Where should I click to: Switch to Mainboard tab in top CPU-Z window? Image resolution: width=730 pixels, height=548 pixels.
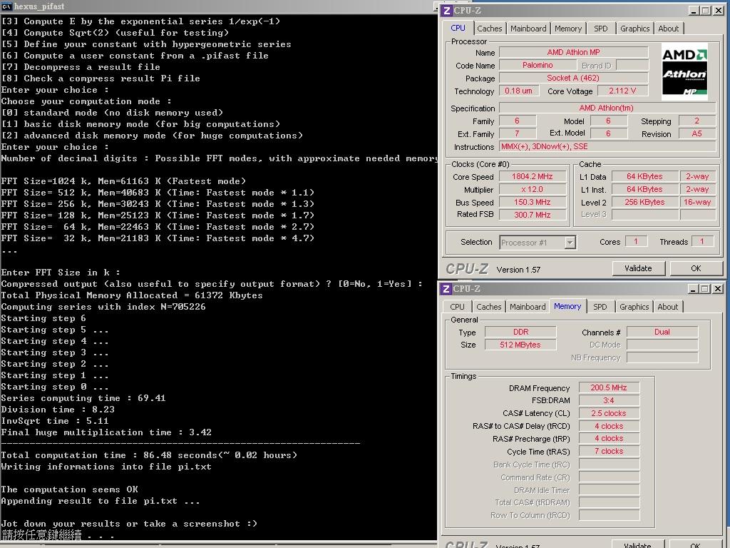click(x=528, y=29)
